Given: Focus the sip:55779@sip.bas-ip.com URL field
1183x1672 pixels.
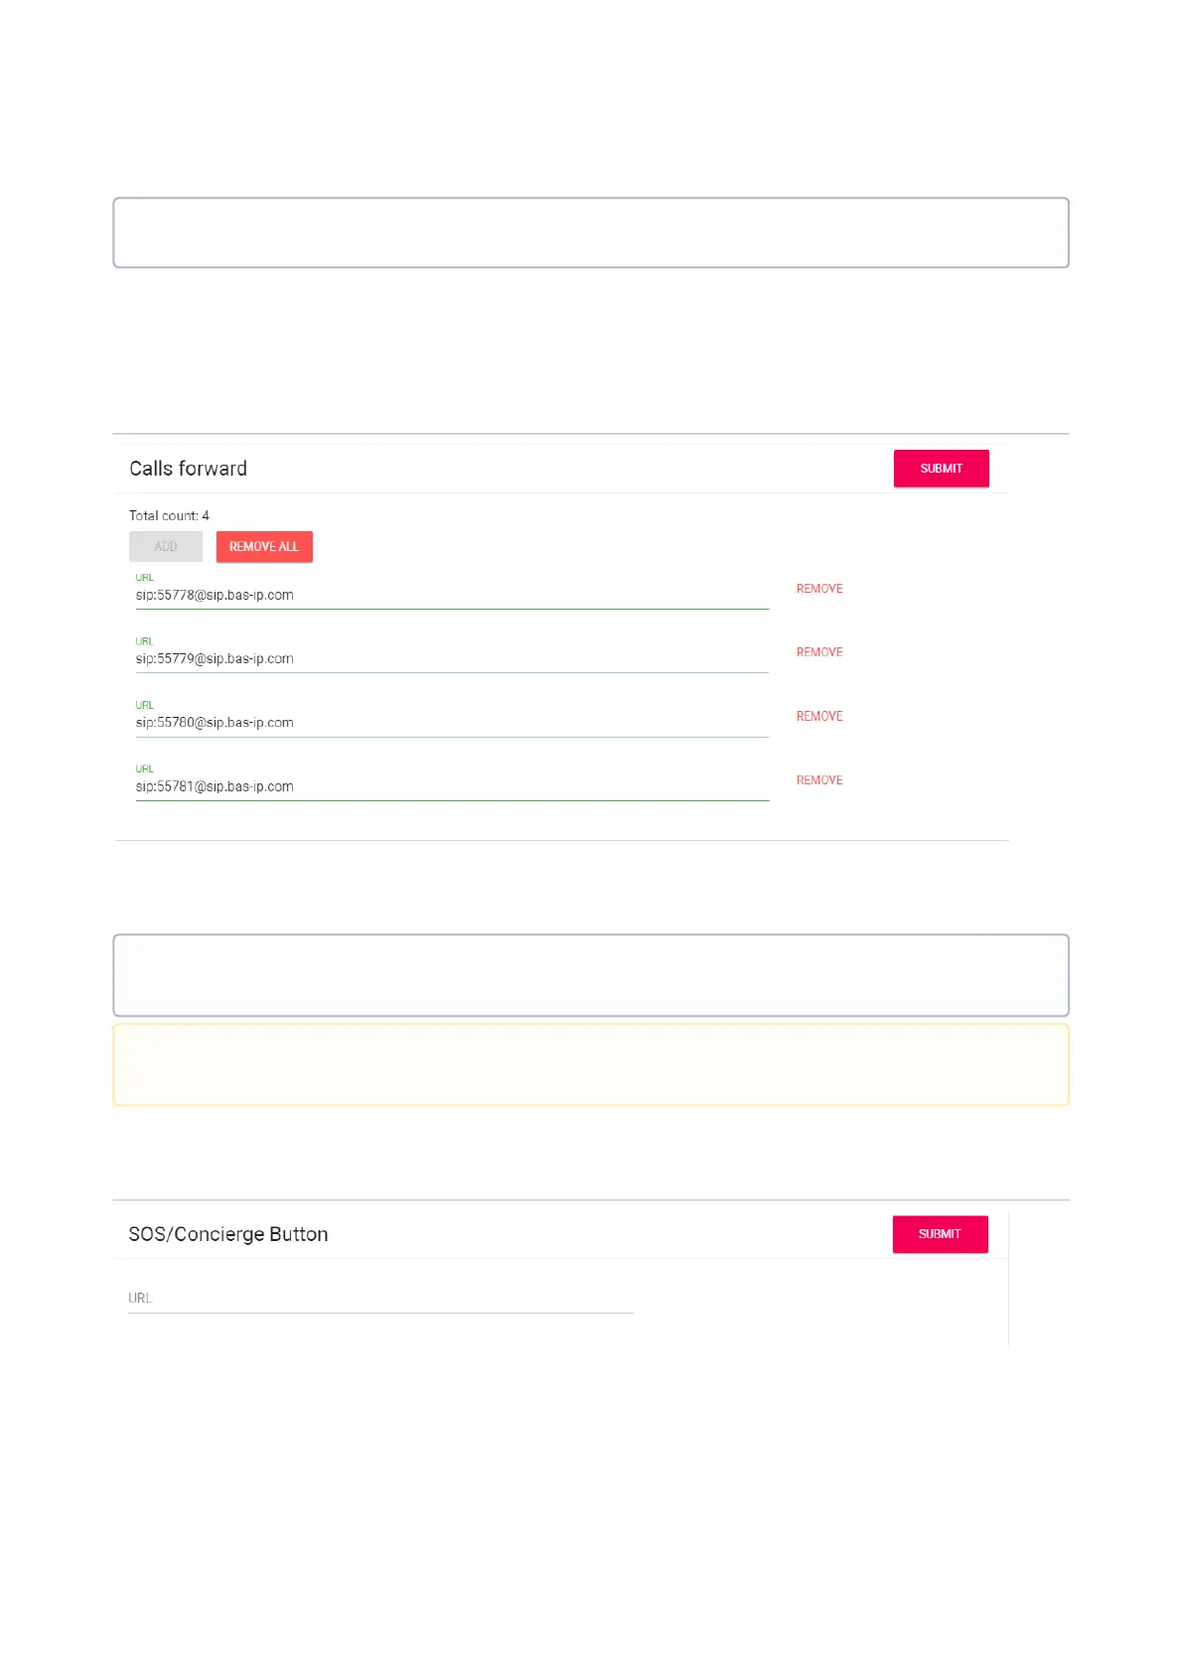Looking at the screenshot, I should point(452,659).
